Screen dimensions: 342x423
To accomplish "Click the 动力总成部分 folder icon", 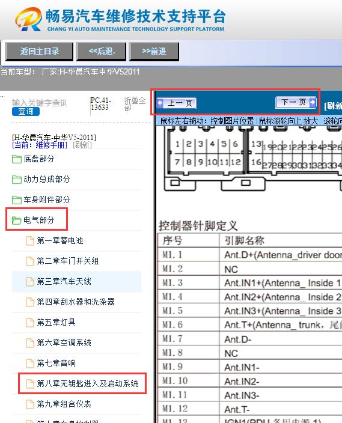I will tap(17, 180).
